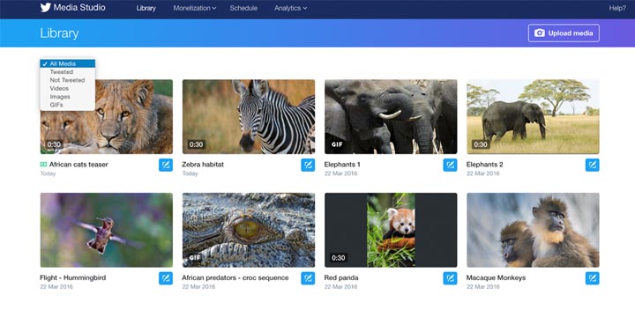Open Macaque Monkeys title
The width and height of the screenshot is (635, 317).
pos(496,277)
